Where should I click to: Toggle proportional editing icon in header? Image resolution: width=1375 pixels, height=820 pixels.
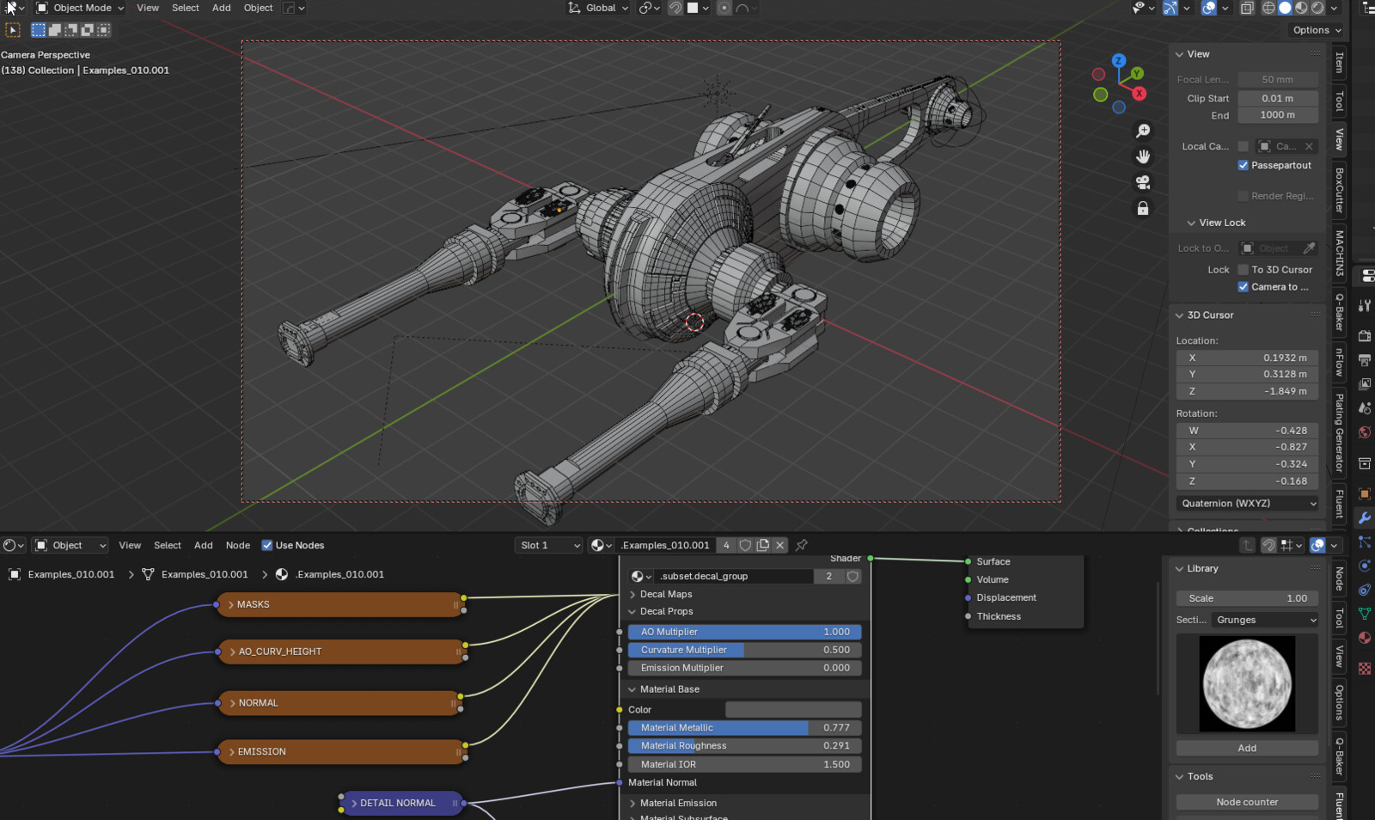click(724, 8)
